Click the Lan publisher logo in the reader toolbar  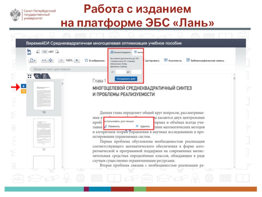pos(29,52)
